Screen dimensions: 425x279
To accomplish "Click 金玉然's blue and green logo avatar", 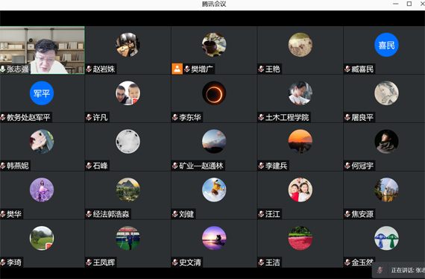I will 386,238.
